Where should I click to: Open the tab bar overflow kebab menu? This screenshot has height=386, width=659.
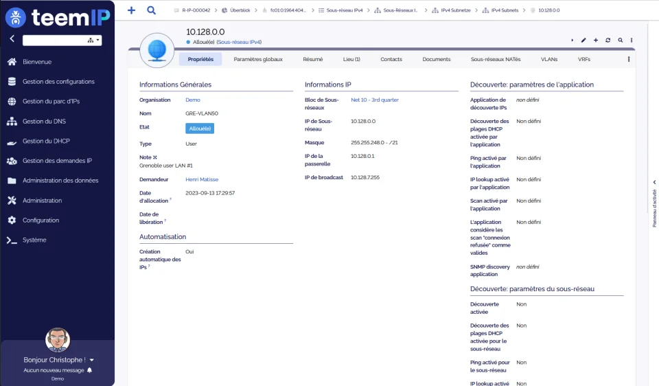(629, 59)
